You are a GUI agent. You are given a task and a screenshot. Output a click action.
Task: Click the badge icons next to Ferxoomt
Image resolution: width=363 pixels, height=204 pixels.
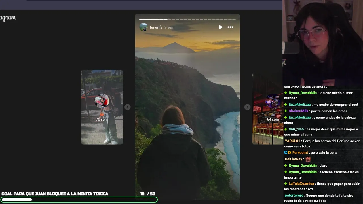(288, 153)
